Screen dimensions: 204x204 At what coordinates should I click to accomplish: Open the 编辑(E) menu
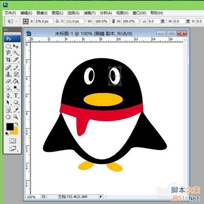point(26,13)
